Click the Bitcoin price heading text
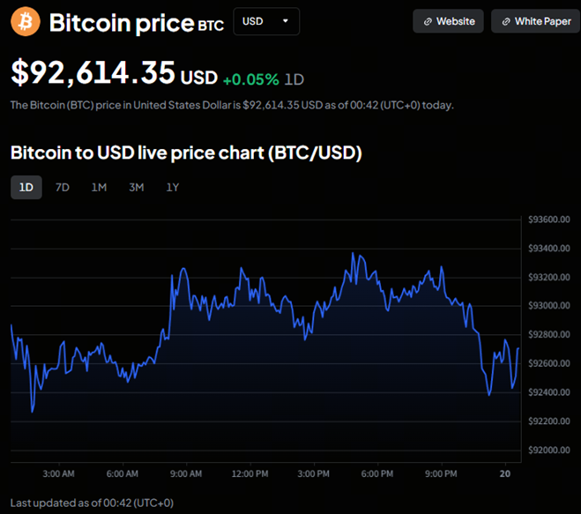 [x=121, y=22]
